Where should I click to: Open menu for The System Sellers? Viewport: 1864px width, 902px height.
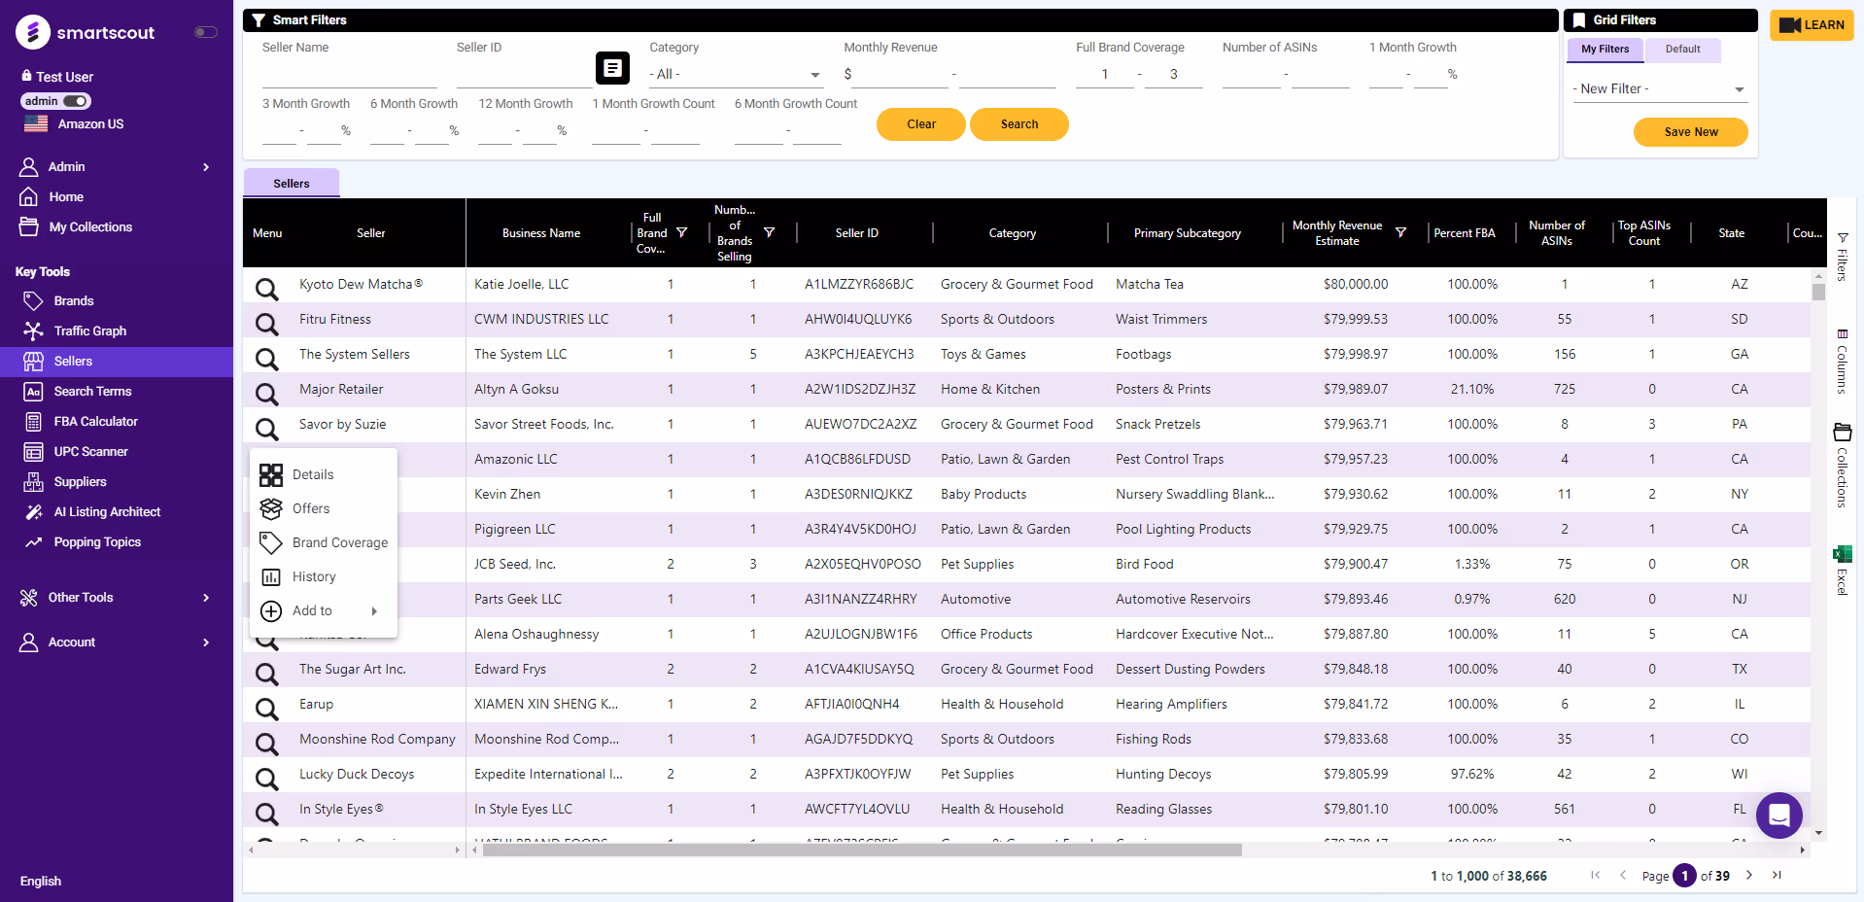coord(266,359)
